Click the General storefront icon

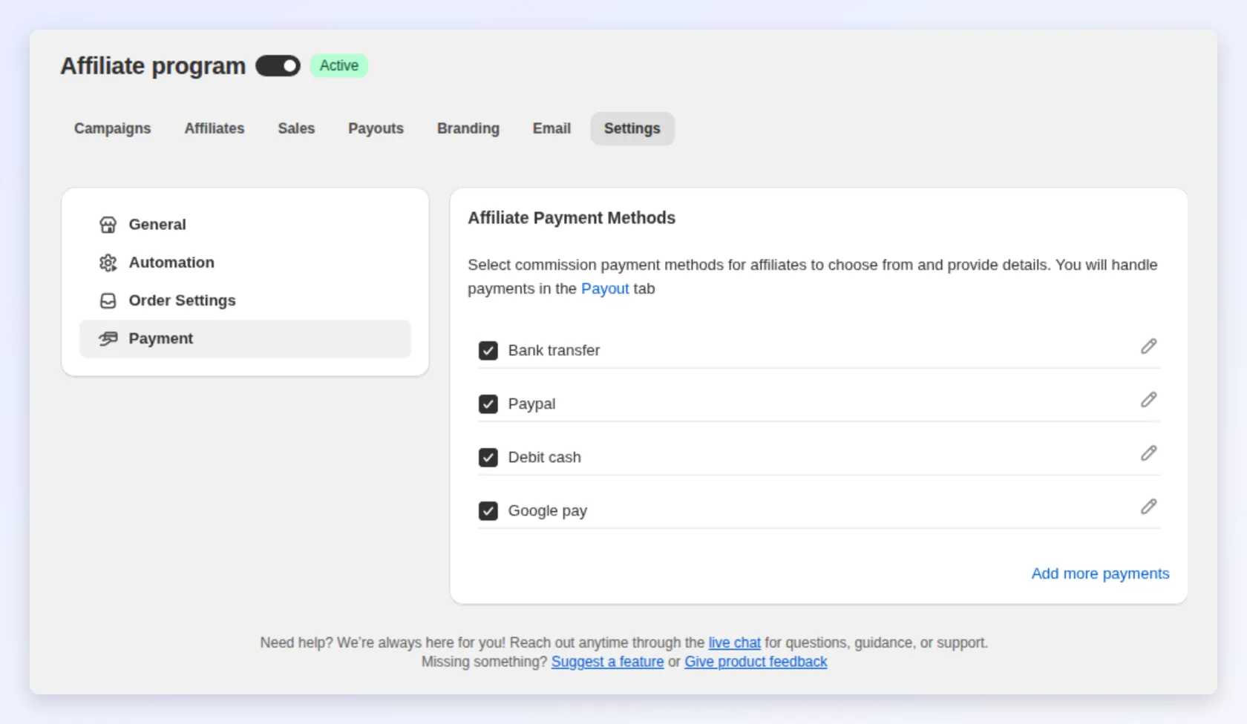point(108,225)
